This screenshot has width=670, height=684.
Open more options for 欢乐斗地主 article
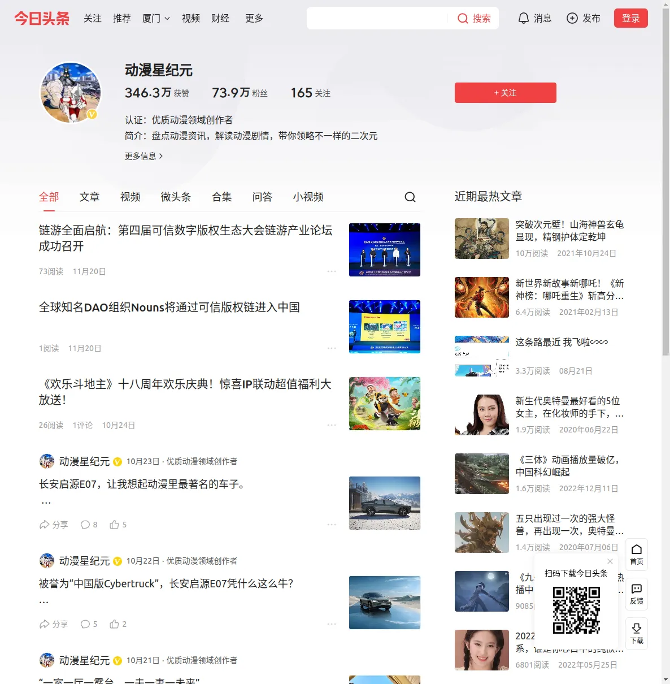click(x=332, y=425)
